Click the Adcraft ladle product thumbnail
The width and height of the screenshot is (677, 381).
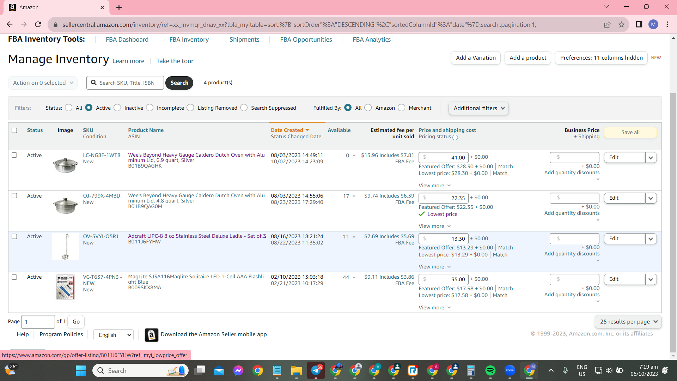point(65,247)
